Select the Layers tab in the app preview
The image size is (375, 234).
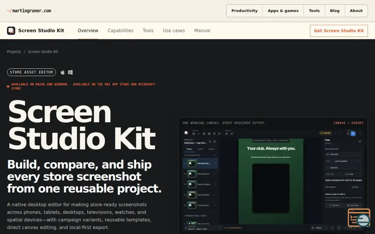click(x=201, y=149)
